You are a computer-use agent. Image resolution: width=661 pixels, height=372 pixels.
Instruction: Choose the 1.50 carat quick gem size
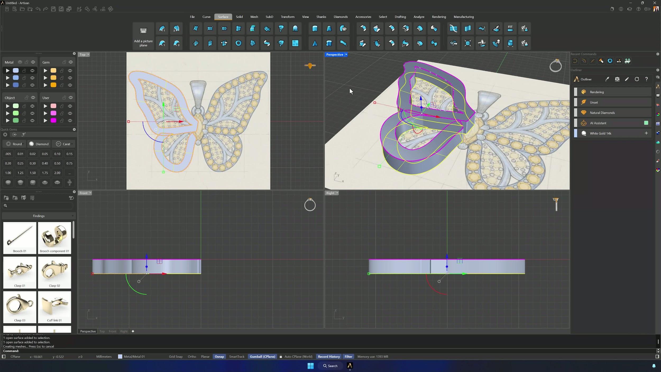pos(33,173)
